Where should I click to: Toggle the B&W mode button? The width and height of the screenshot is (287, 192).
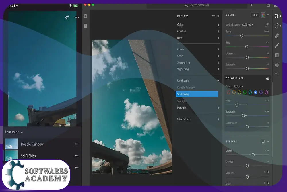pos(255,15)
